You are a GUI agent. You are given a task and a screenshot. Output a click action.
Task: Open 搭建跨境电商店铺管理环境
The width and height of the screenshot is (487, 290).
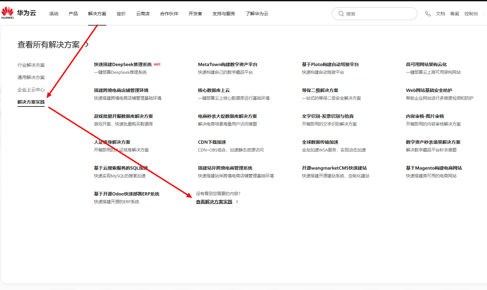(121, 90)
